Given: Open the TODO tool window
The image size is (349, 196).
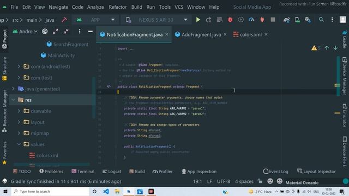Looking at the screenshot, I should [x=22, y=171].
